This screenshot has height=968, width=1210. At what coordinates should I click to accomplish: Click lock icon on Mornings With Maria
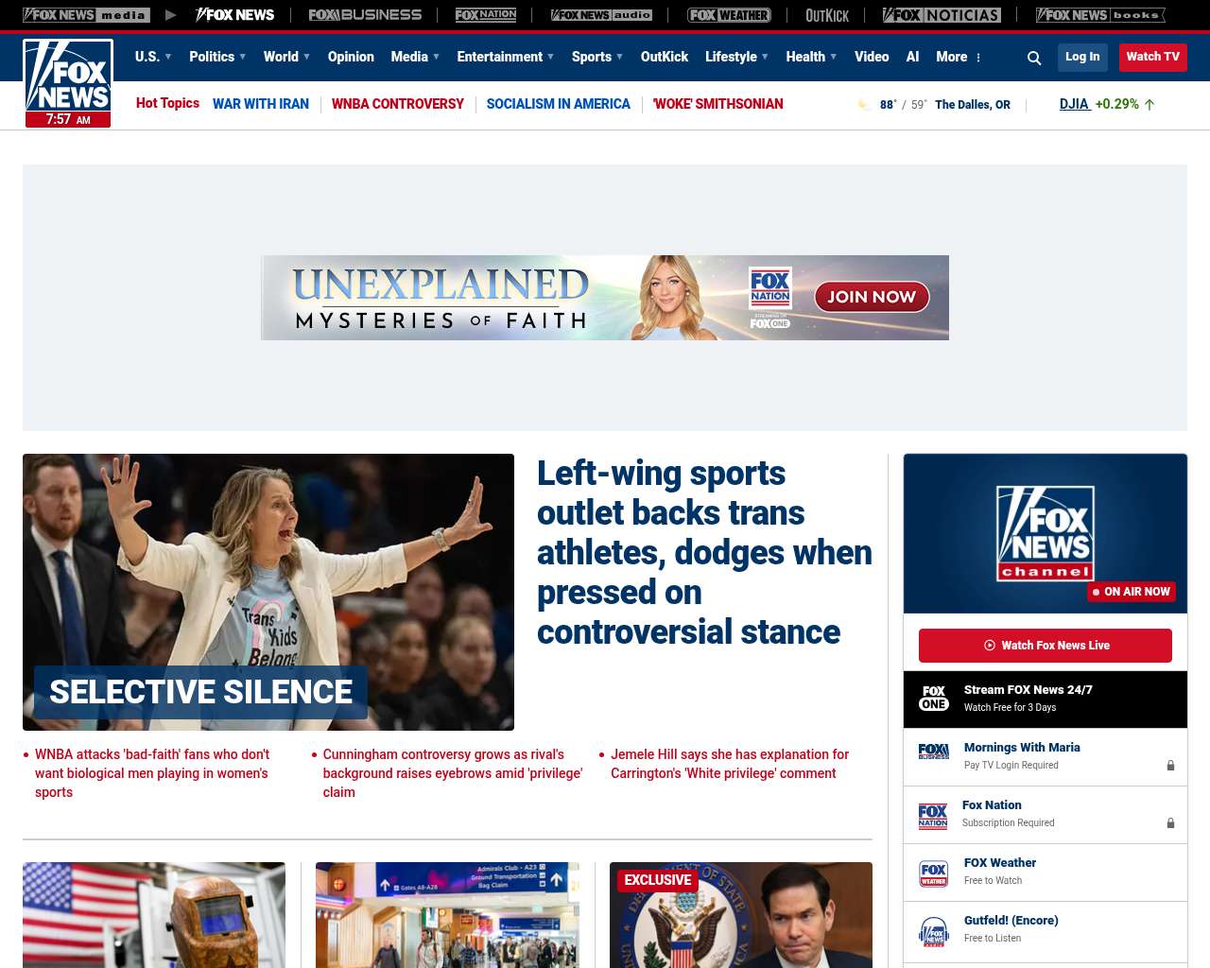pos(1170,766)
